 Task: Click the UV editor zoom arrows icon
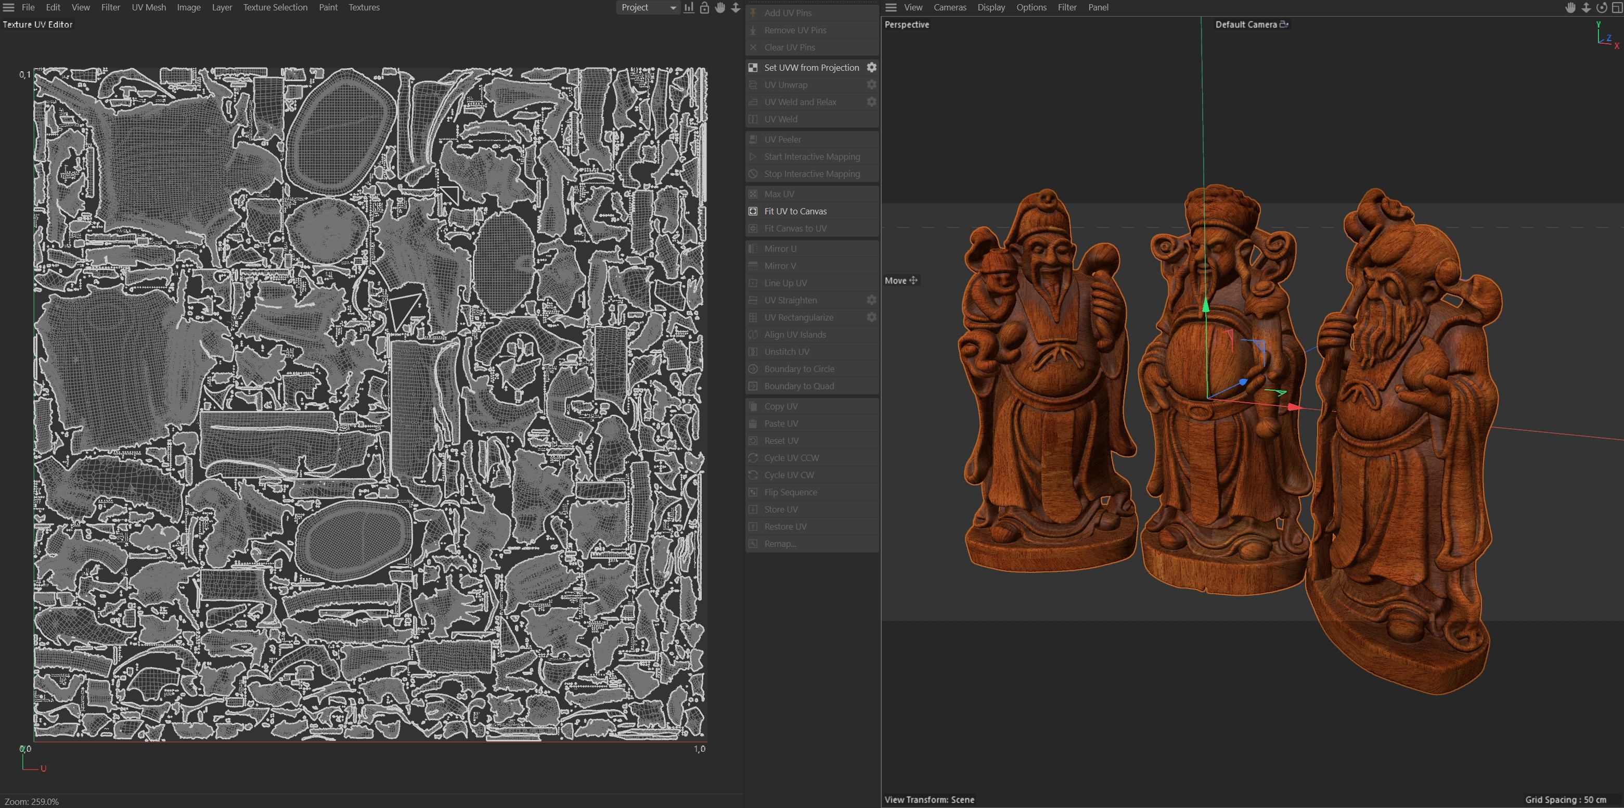pyautogui.click(x=735, y=8)
